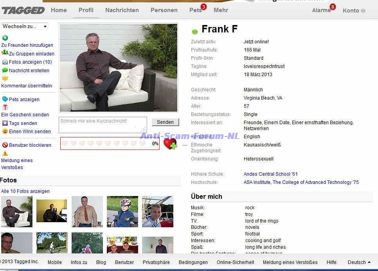Image resolution: width=378 pixels, height=271 pixels.
Task: Click the gift box icon
Action: [x=5, y=107]
